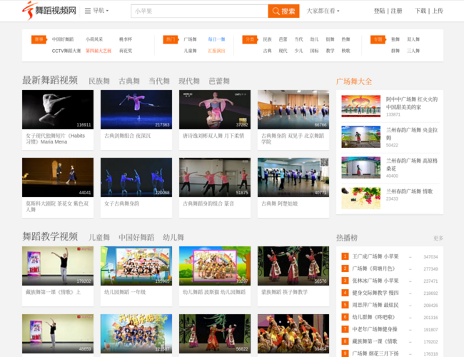Click the orange 热门 tag icon

coord(170,40)
